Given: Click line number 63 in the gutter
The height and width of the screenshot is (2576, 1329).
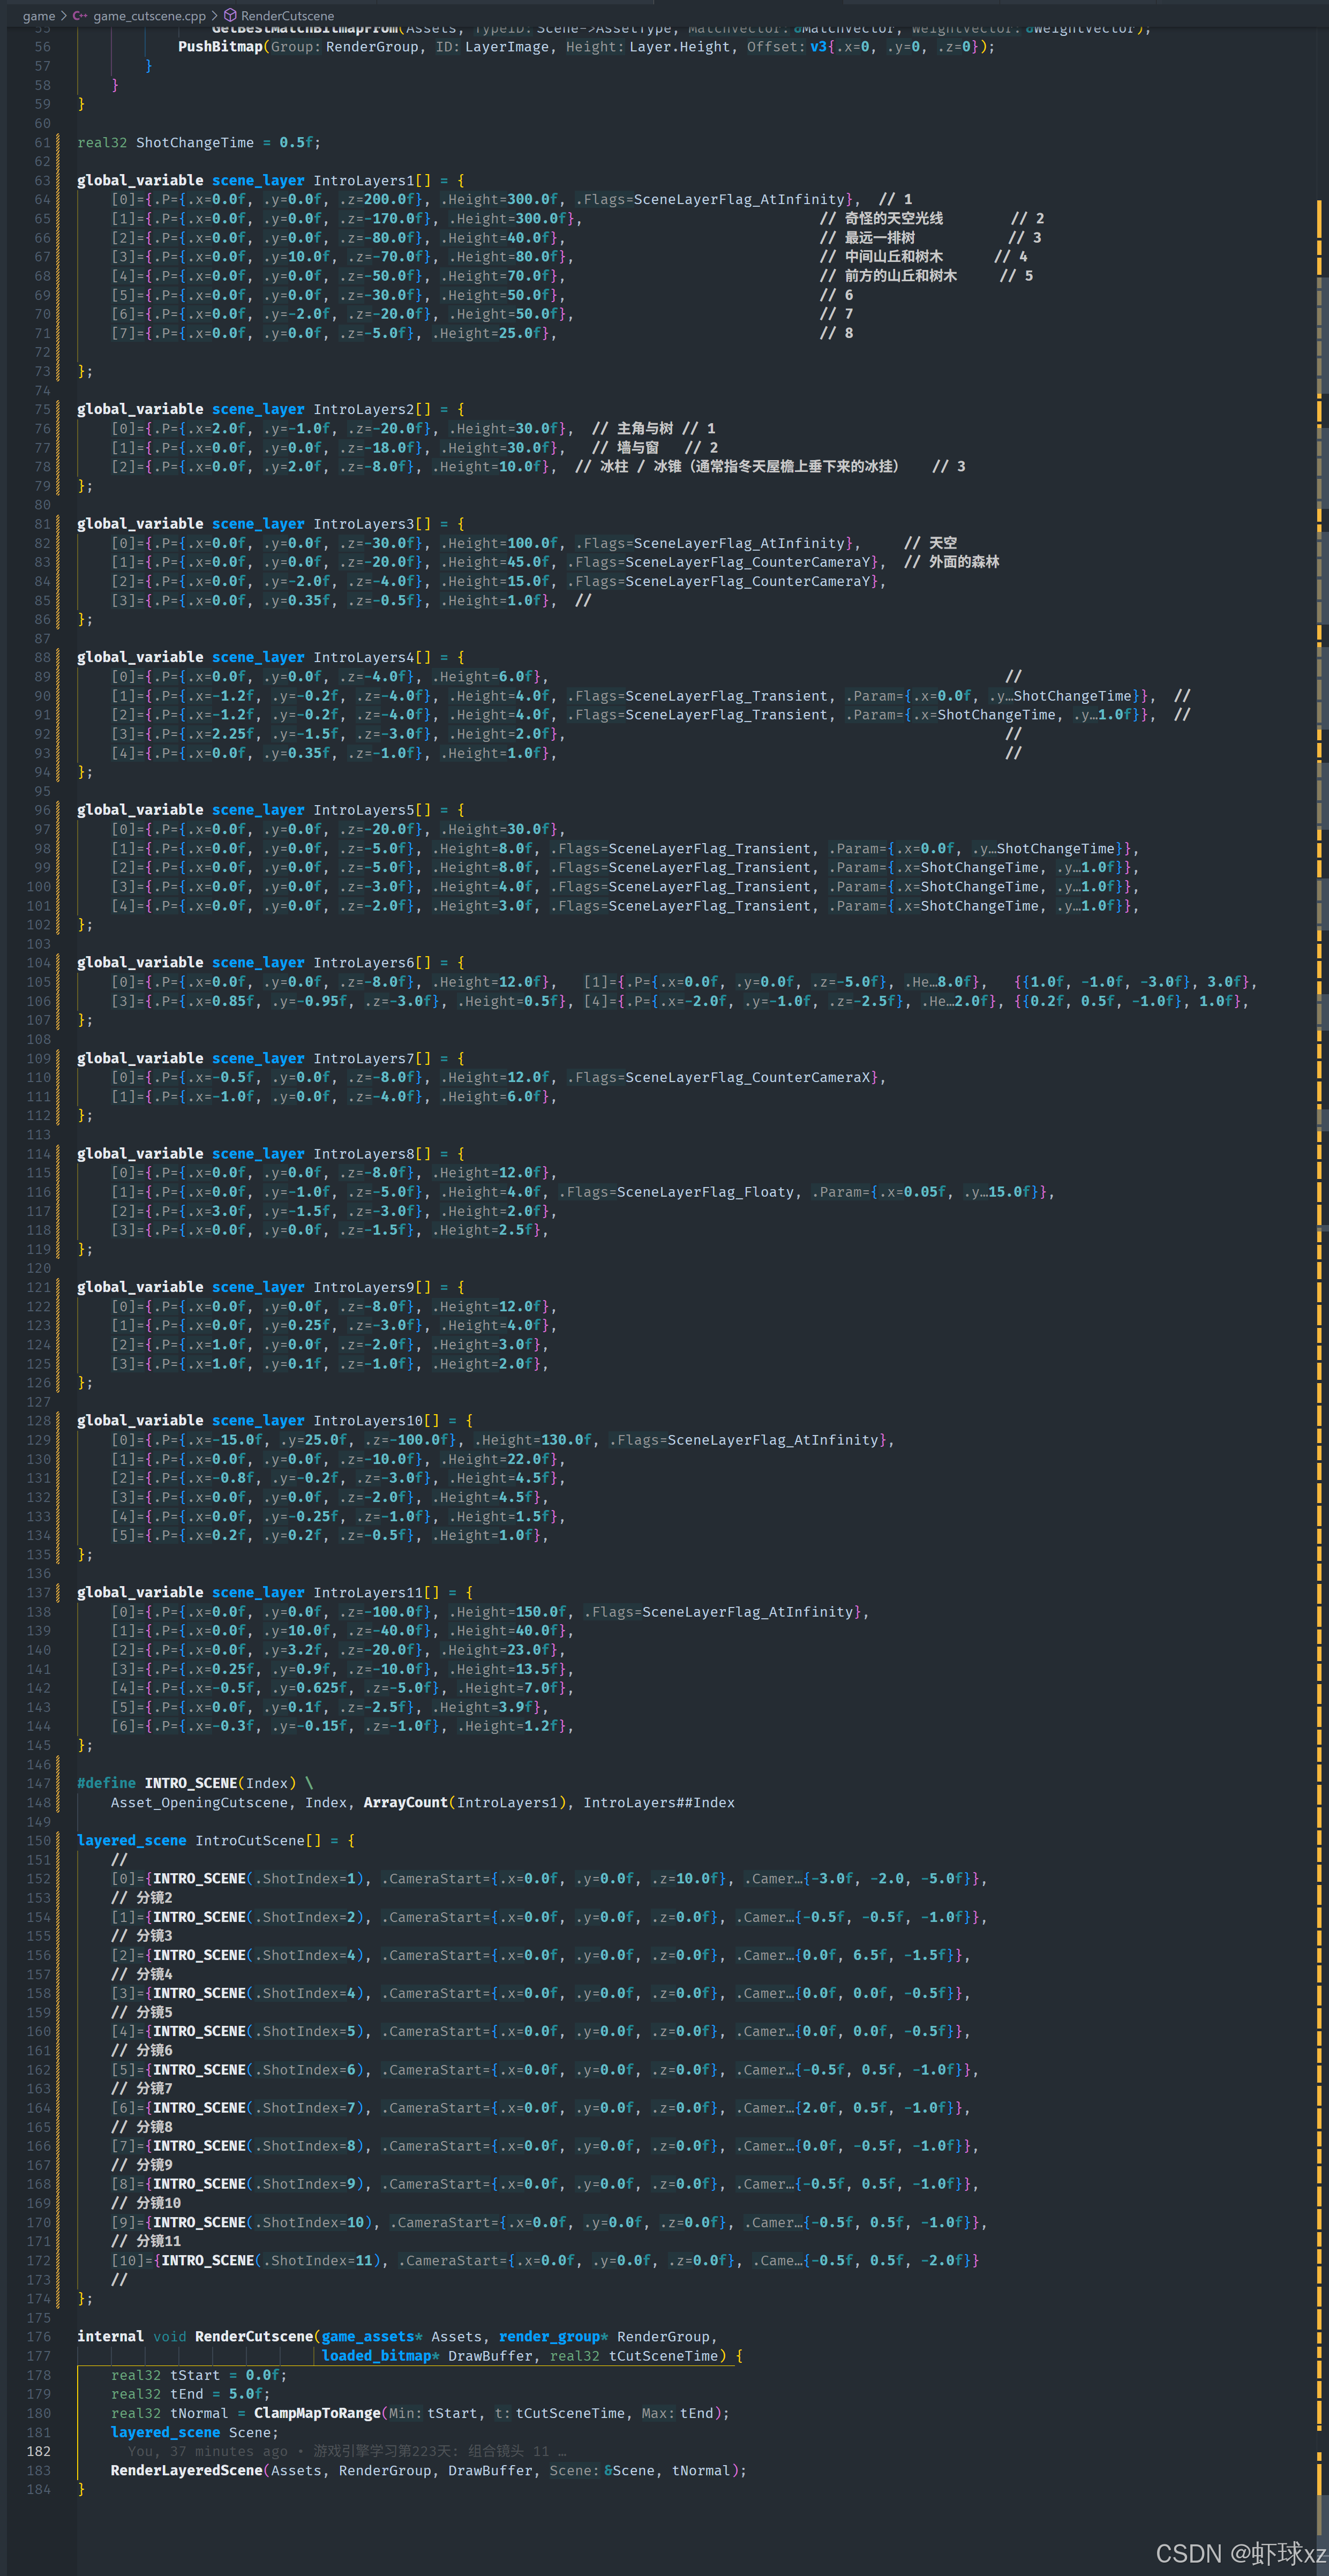Looking at the screenshot, I should tap(42, 181).
